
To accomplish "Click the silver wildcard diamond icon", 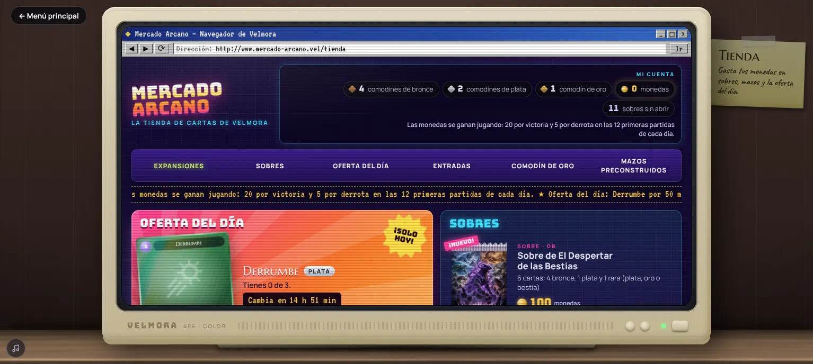I will click(451, 89).
